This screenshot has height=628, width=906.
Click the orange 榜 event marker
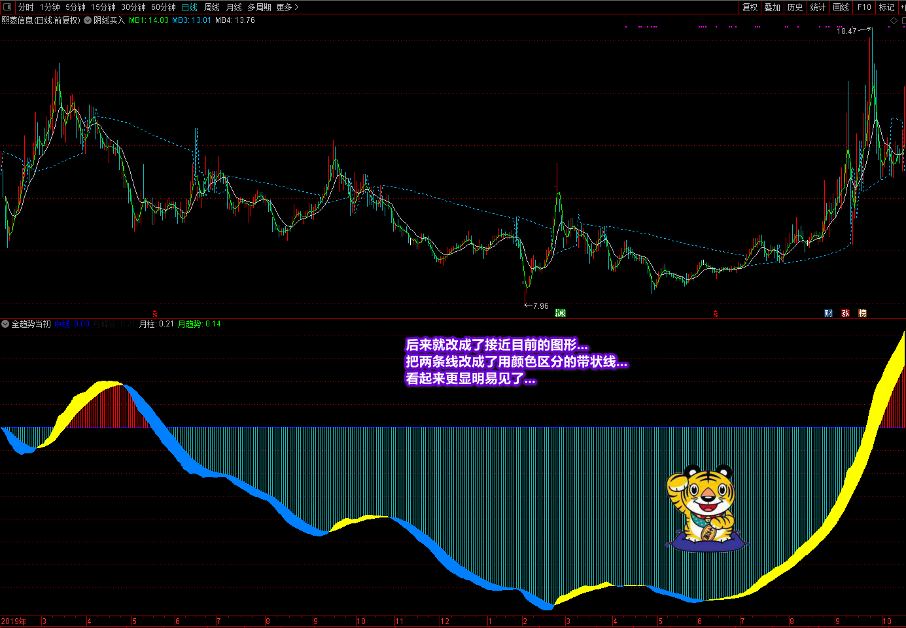click(x=862, y=313)
